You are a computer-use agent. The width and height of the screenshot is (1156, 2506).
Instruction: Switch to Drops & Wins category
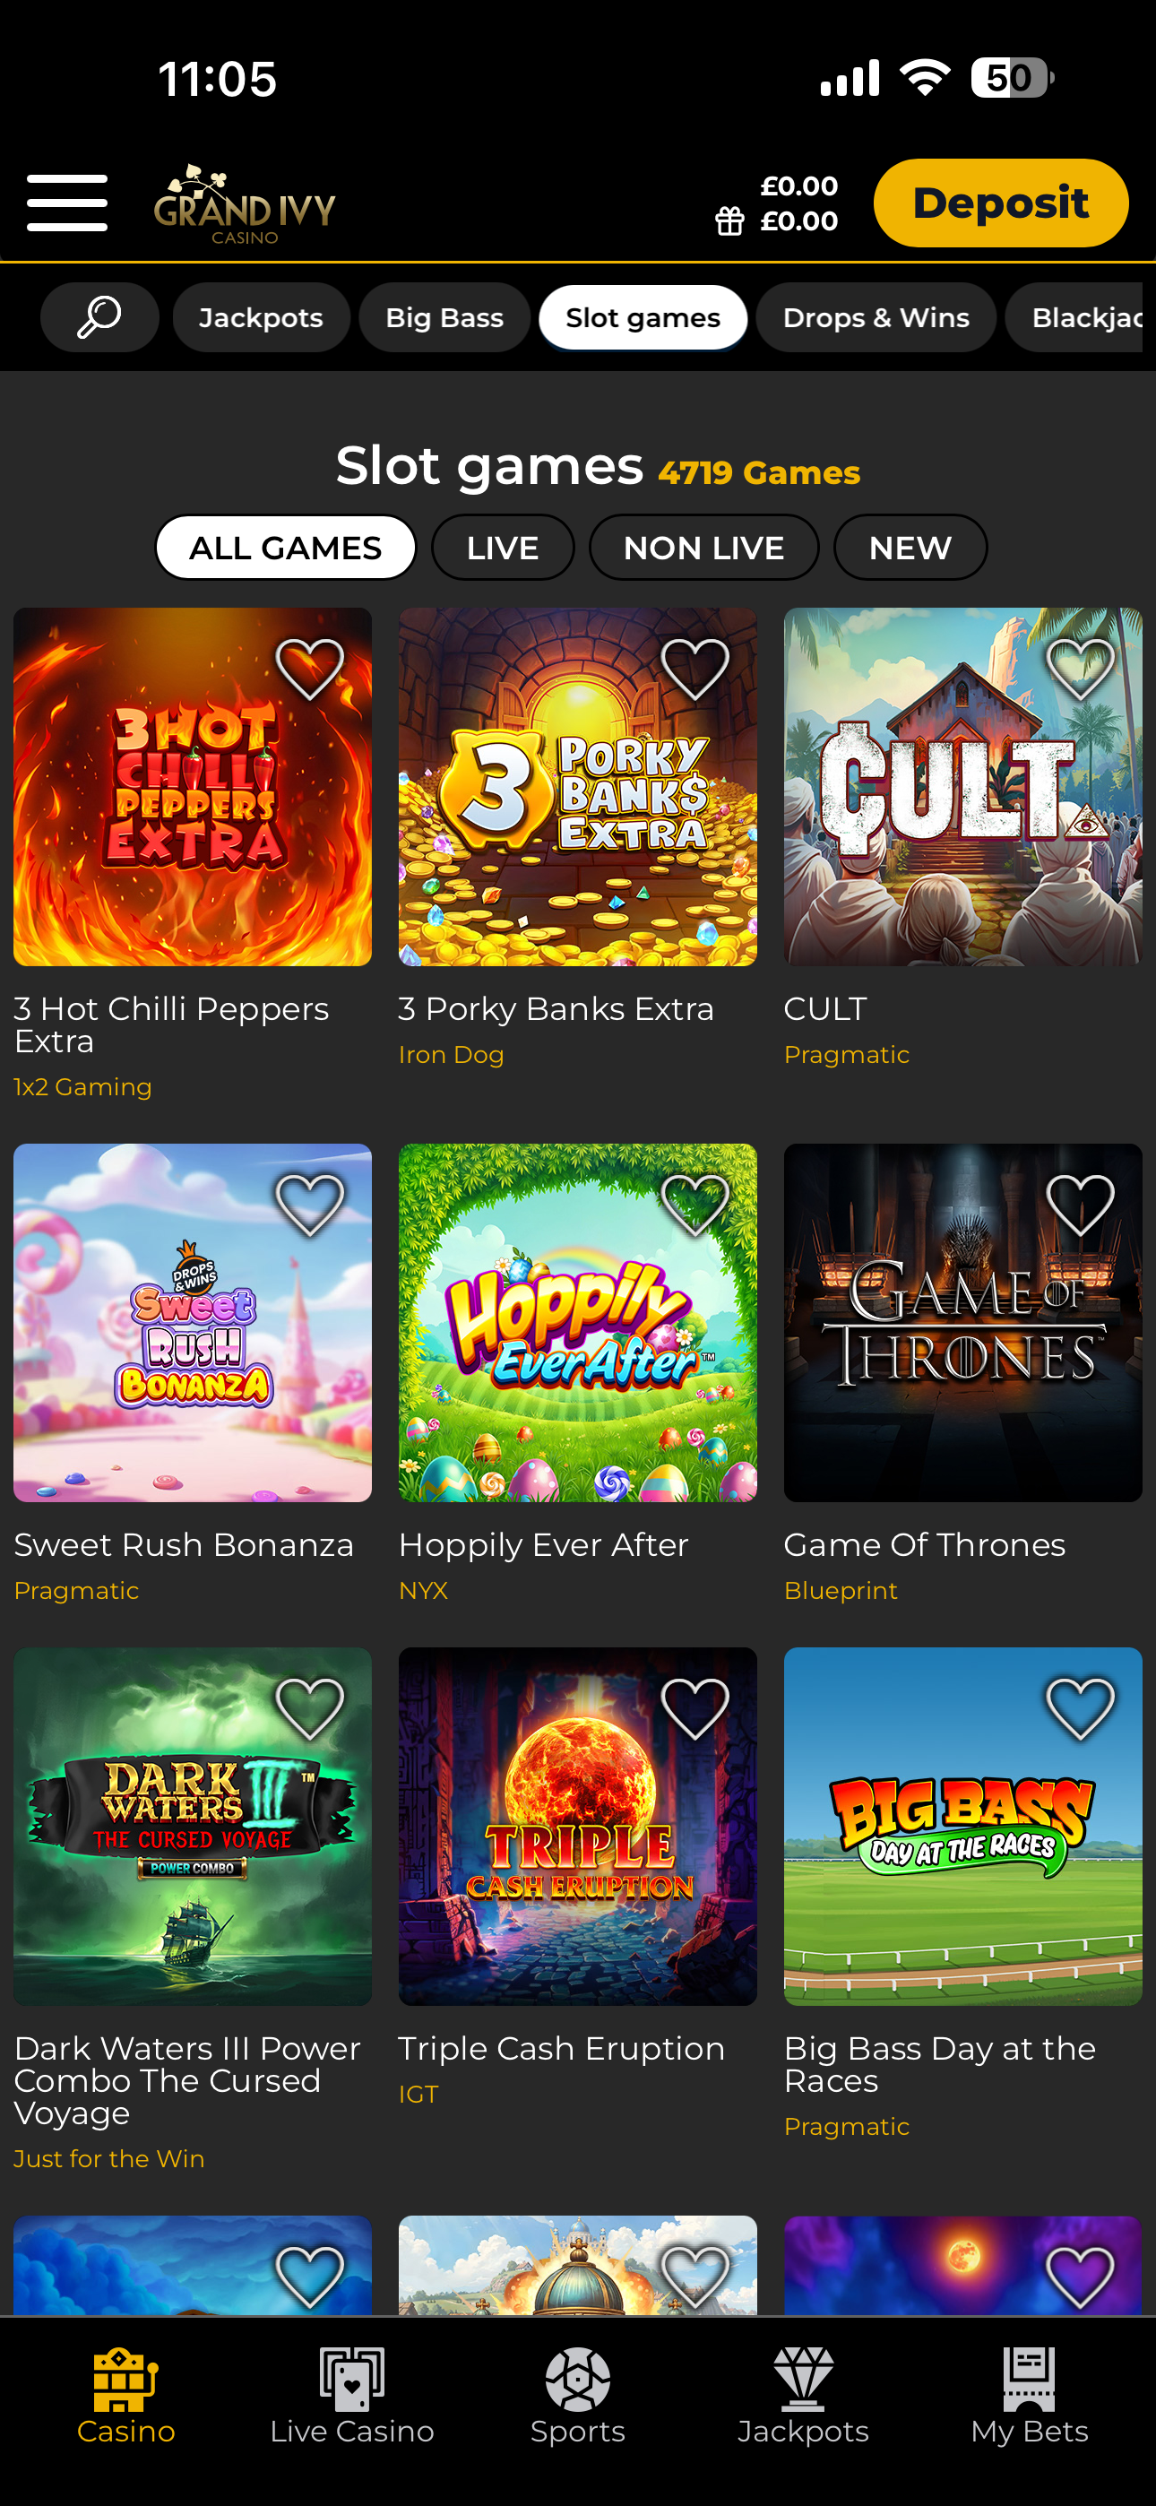pos(876,317)
